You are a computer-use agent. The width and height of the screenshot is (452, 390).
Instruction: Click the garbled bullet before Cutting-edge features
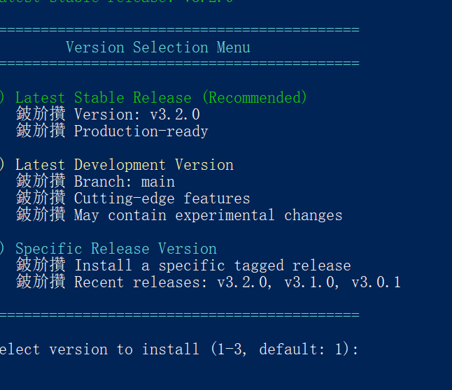pyautogui.click(x=41, y=198)
